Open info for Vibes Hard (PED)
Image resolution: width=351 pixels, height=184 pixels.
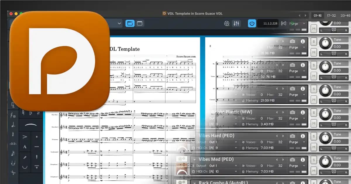pyautogui.click(x=303, y=136)
